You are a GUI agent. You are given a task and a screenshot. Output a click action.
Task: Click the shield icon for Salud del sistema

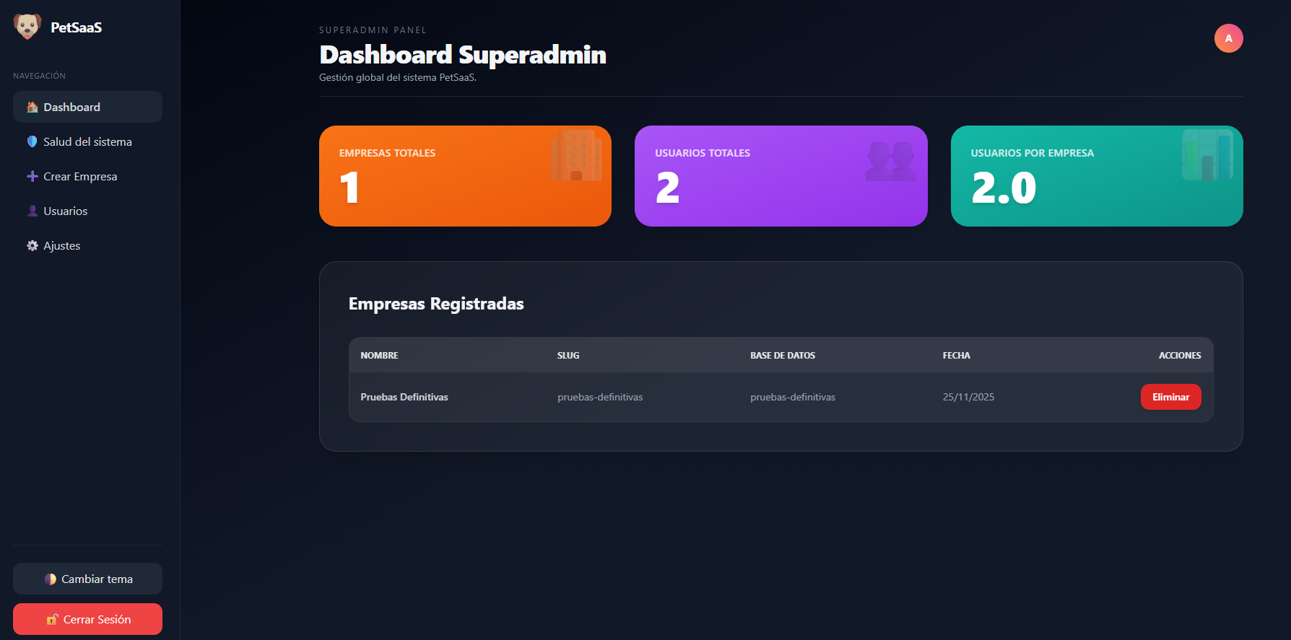point(32,142)
